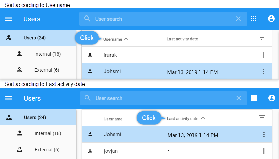Open more options for top Johsmi row
Image resolution: width=279 pixels, height=159 pixels.
263,71
